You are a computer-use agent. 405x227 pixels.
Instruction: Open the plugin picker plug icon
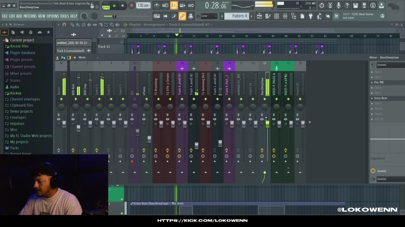(311, 16)
